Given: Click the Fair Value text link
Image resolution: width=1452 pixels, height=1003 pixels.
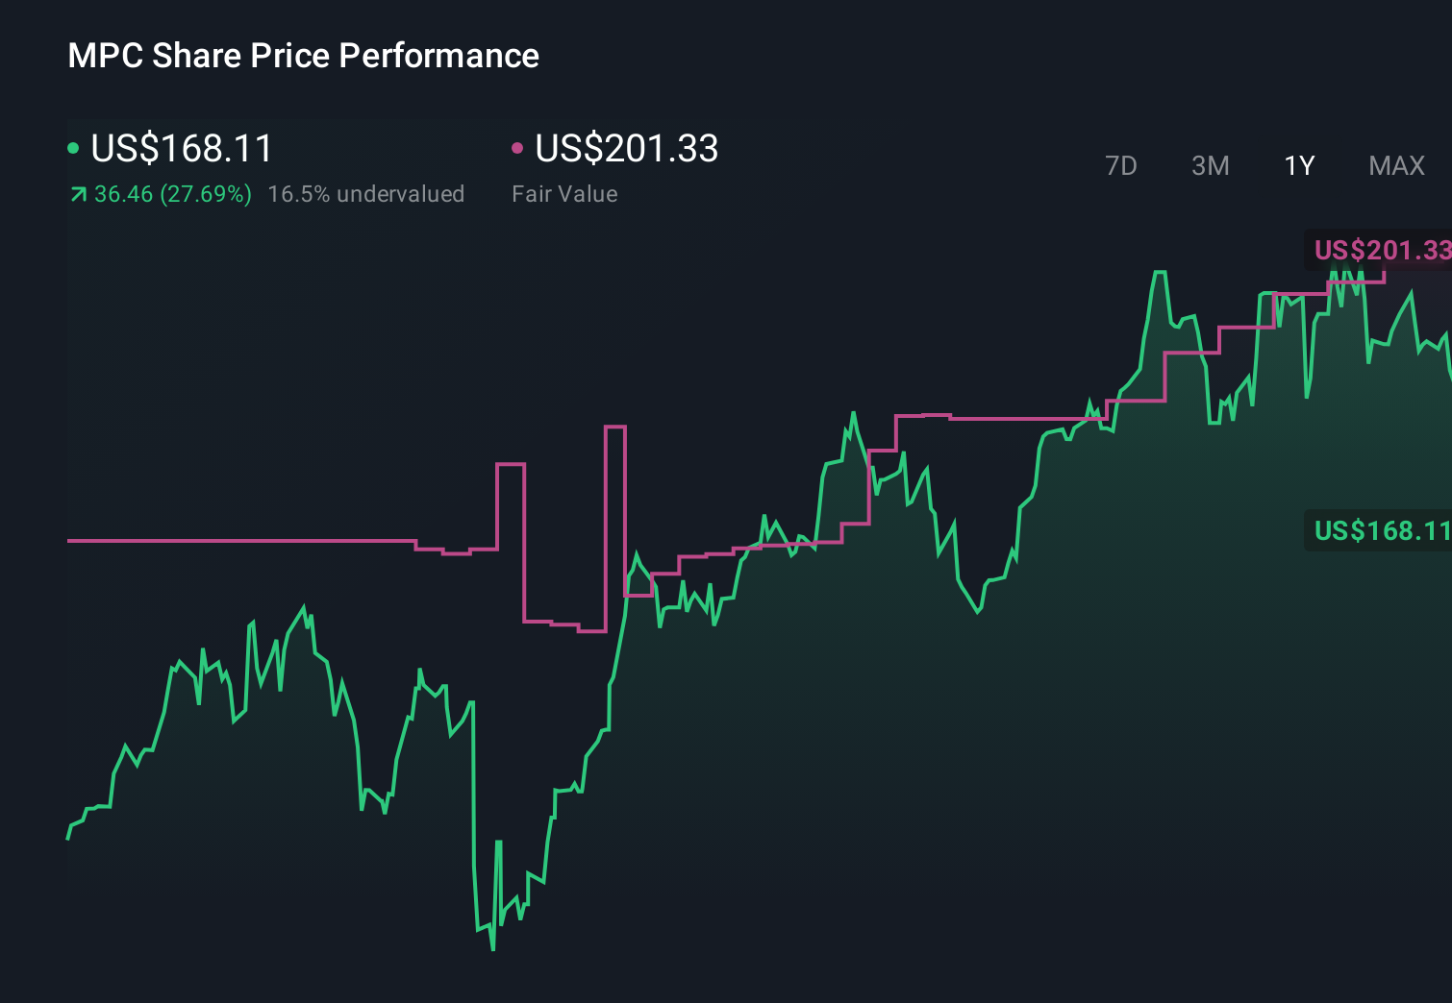Looking at the screenshot, I should [565, 193].
